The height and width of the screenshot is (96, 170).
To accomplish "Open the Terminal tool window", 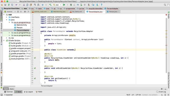I will (x=8, y=92).
